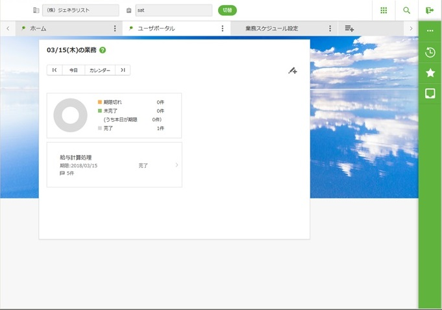The width and height of the screenshot is (442, 310).
Task: Click the 今日 button
Action: (x=73, y=70)
